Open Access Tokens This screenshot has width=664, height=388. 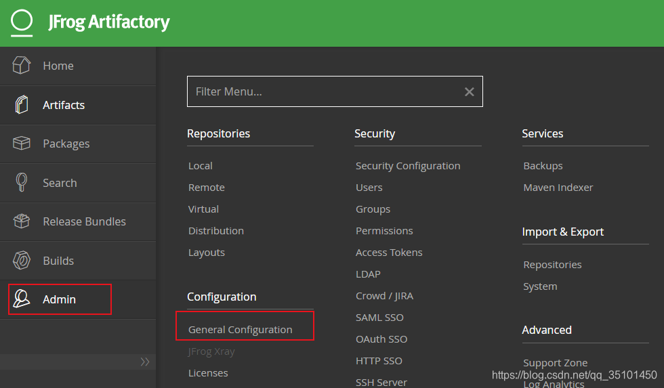389,253
